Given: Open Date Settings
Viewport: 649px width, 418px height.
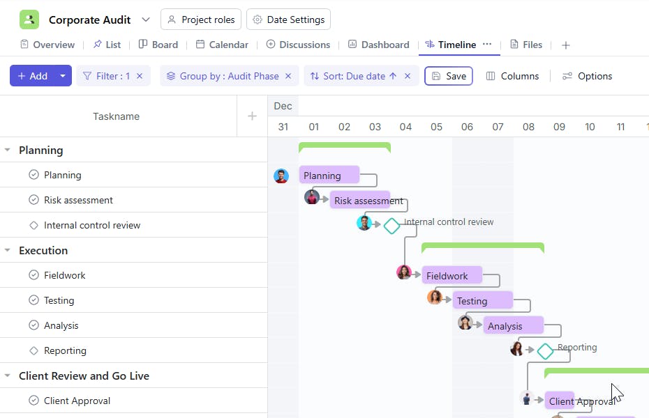Looking at the screenshot, I should click(x=288, y=20).
